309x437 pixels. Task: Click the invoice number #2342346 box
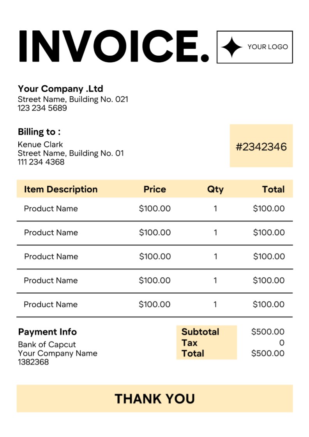point(261,146)
